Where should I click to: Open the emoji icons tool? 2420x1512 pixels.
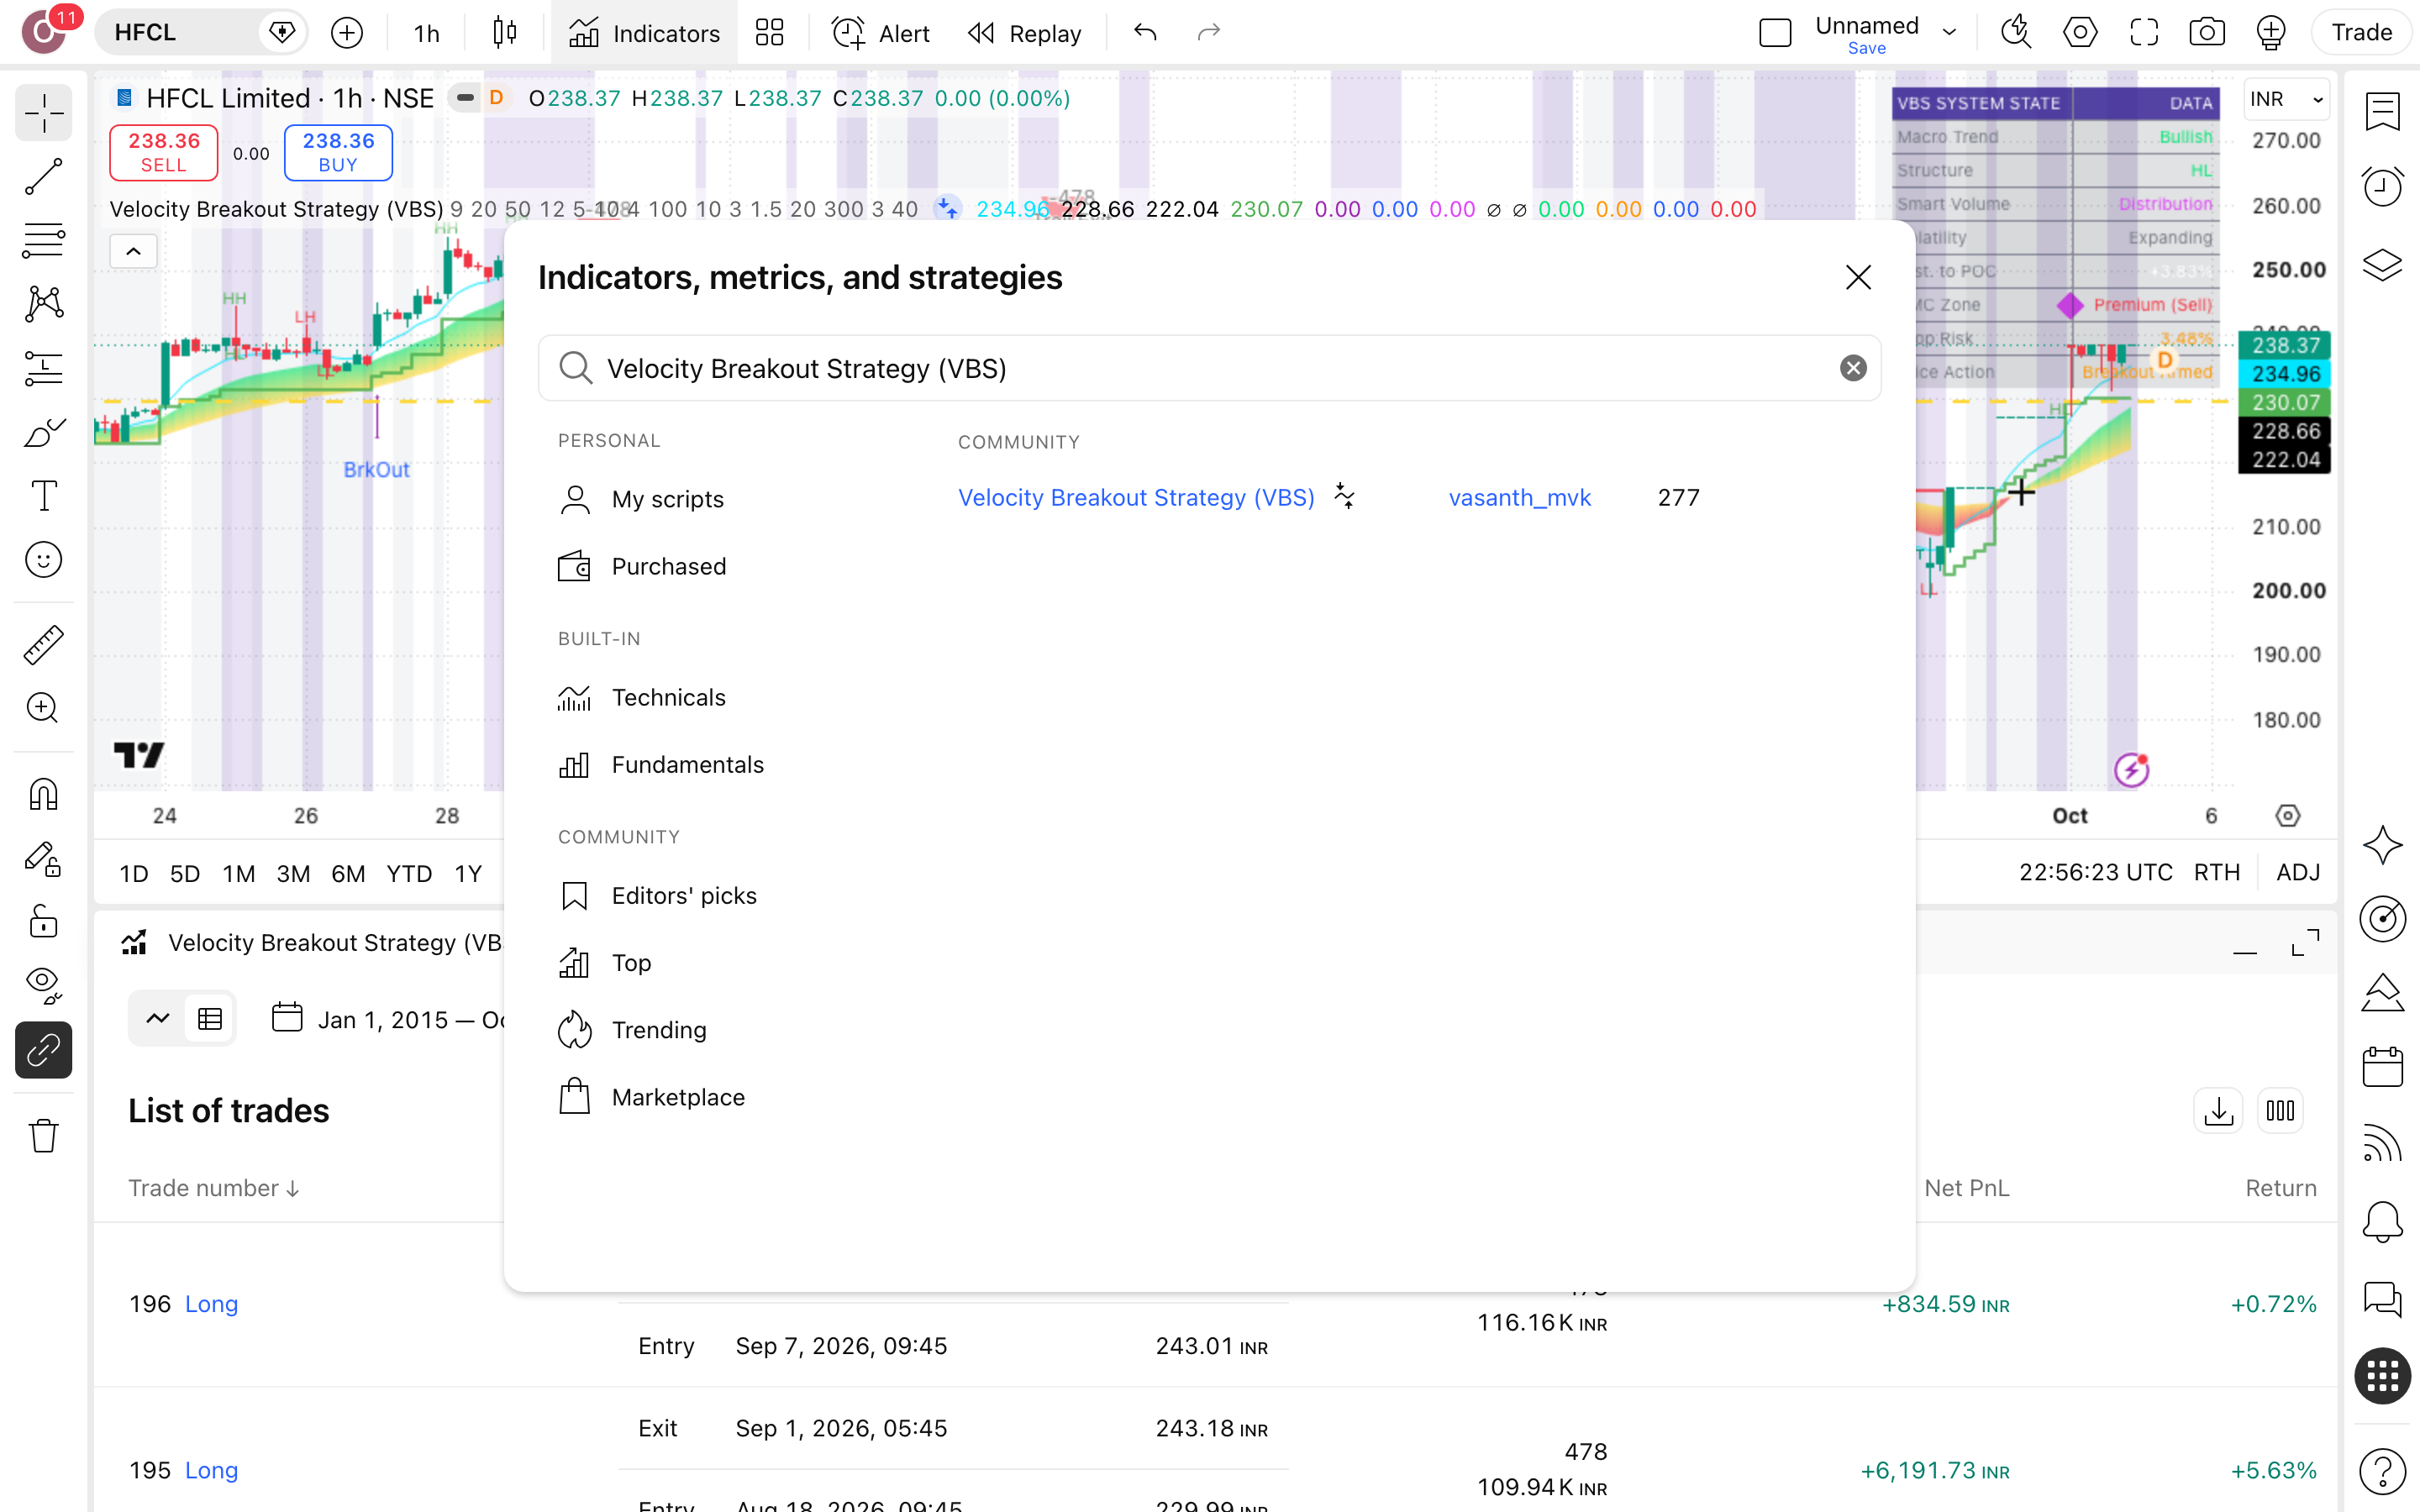[43, 560]
